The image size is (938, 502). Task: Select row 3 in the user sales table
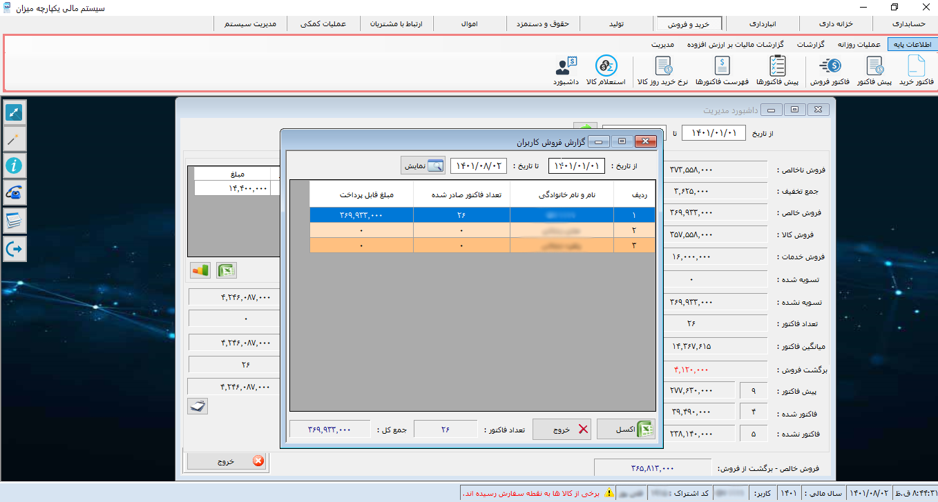(482, 245)
